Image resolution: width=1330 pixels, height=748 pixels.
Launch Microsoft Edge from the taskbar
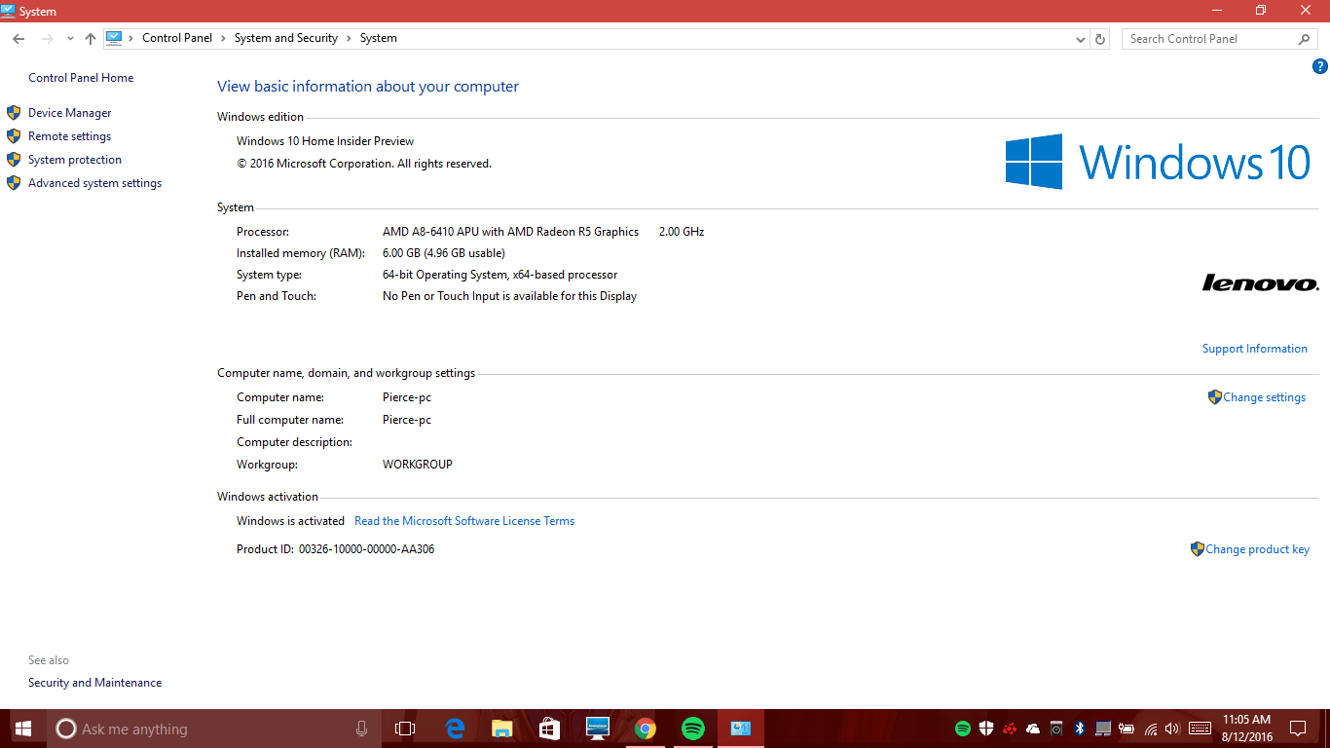point(455,729)
